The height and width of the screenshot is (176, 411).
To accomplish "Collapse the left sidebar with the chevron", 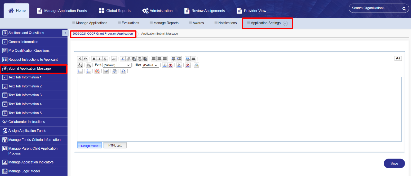I will point(65,33).
